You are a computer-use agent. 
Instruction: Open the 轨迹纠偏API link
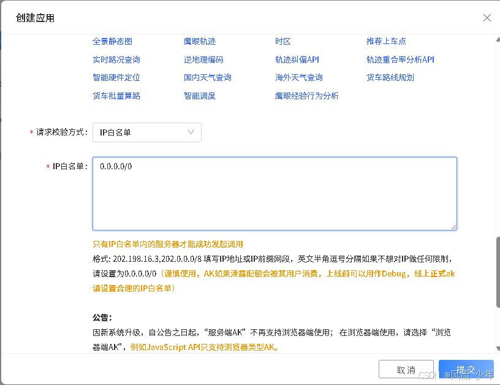(296, 59)
